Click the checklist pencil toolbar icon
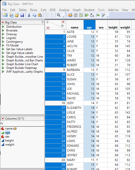135x170 pixels. coord(103,15)
